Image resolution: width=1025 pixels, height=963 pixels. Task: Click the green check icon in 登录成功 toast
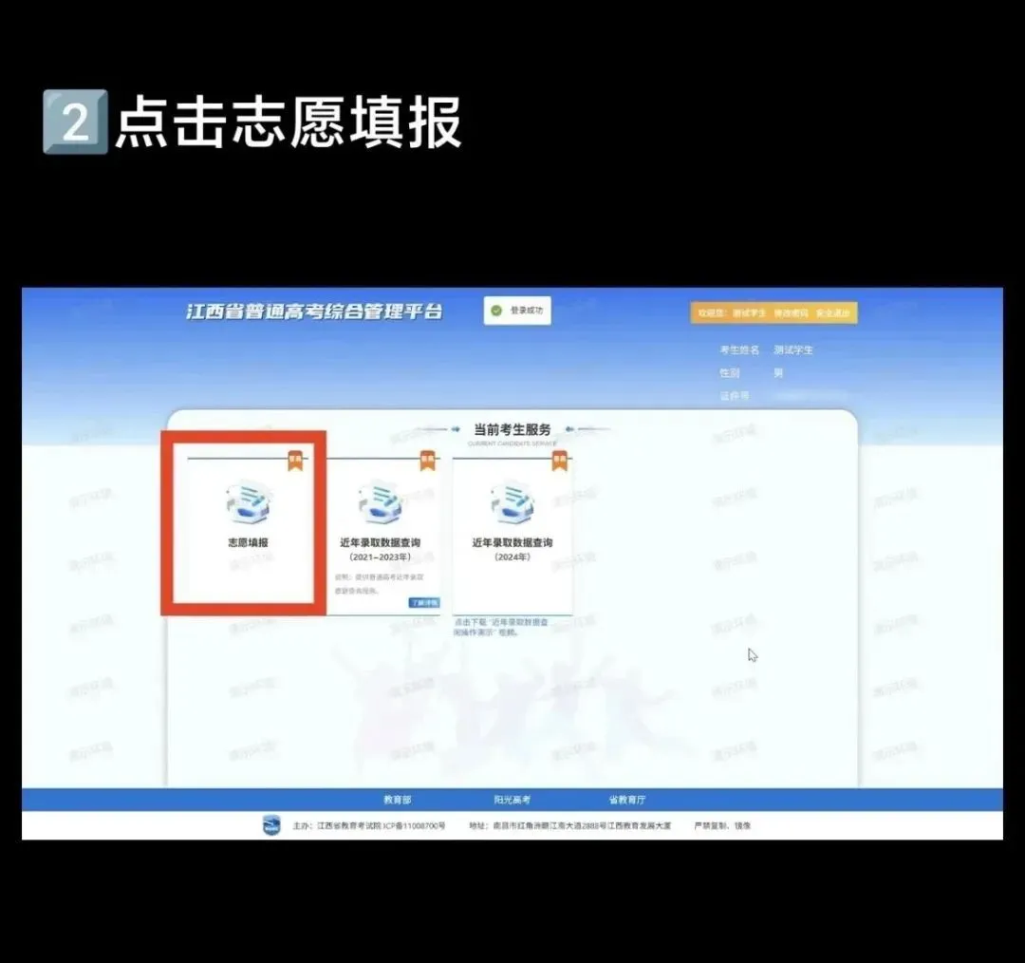496,311
